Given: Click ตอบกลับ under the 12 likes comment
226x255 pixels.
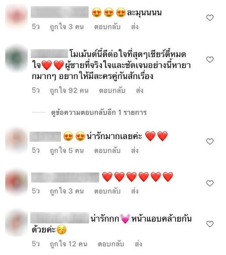Looking at the screenshot, I should point(111,244).
